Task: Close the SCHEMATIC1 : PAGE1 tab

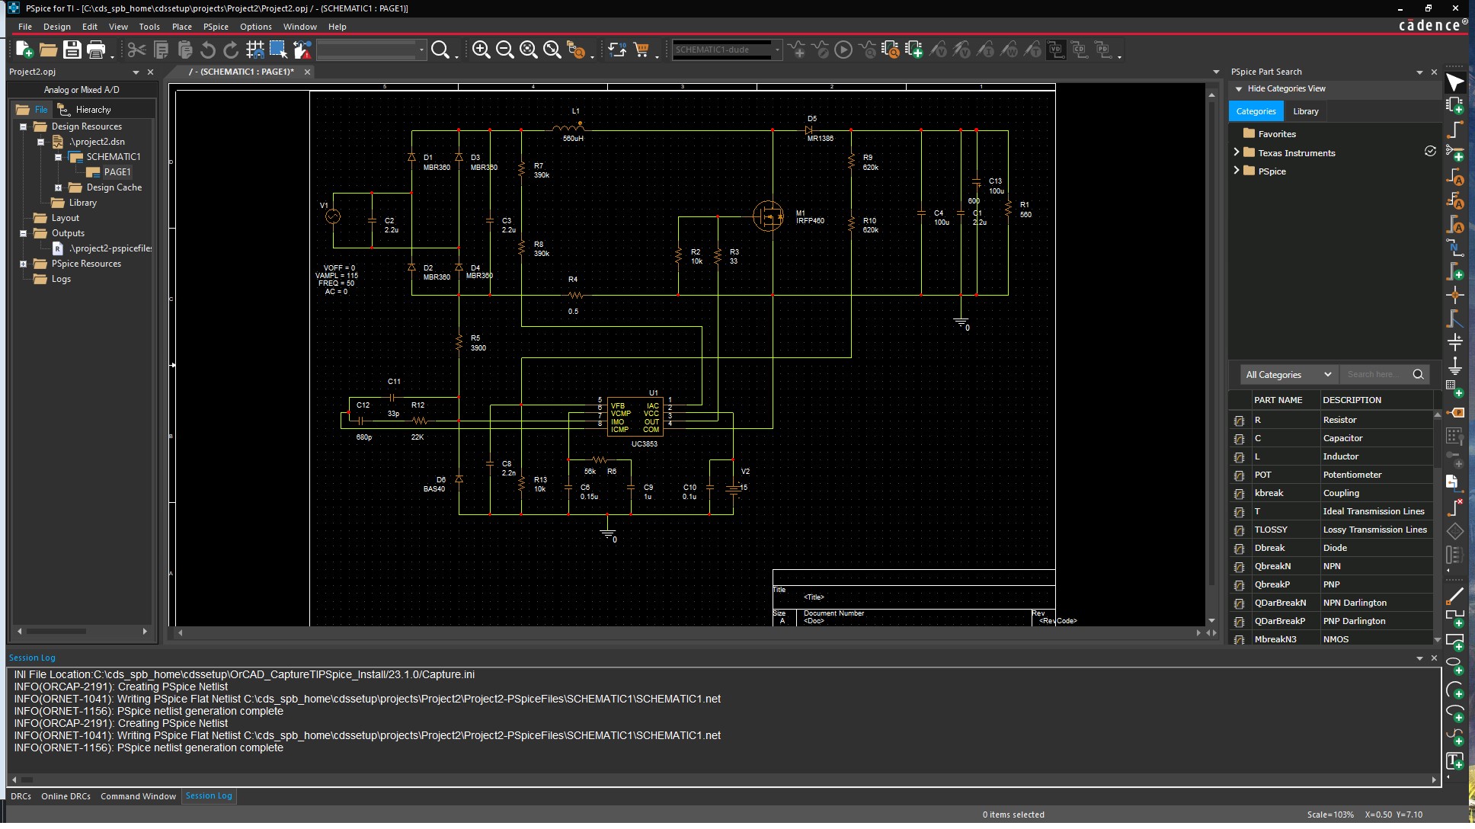Action: [x=307, y=72]
